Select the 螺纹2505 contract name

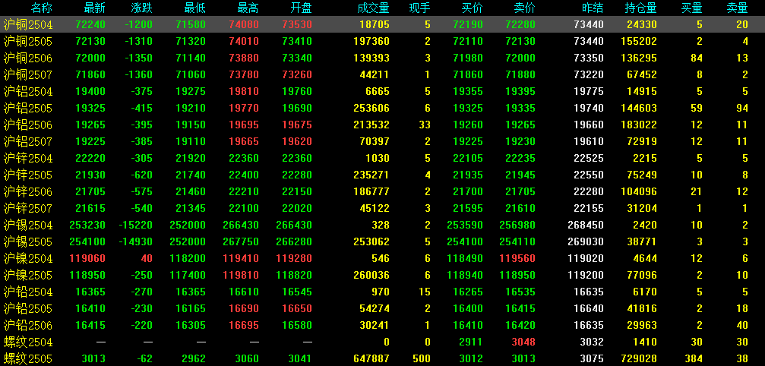click(28, 358)
